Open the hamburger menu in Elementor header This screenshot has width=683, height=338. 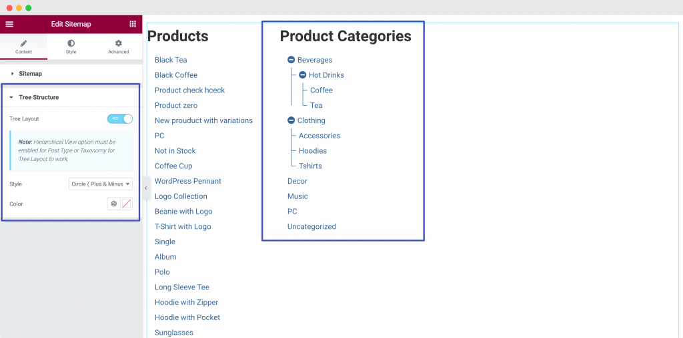(x=9, y=25)
